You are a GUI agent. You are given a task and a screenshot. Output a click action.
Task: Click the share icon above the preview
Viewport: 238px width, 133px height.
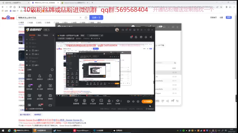pos(151,37)
